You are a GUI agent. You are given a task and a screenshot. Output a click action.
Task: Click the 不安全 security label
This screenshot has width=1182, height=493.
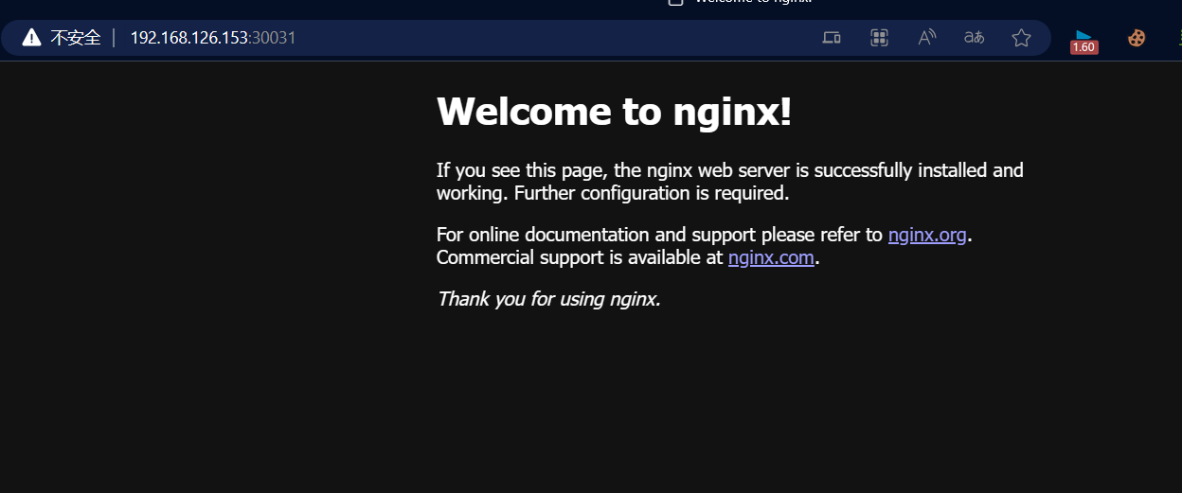[75, 38]
